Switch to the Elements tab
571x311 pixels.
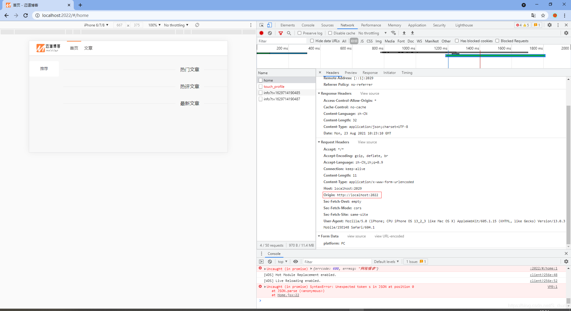coord(288,25)
